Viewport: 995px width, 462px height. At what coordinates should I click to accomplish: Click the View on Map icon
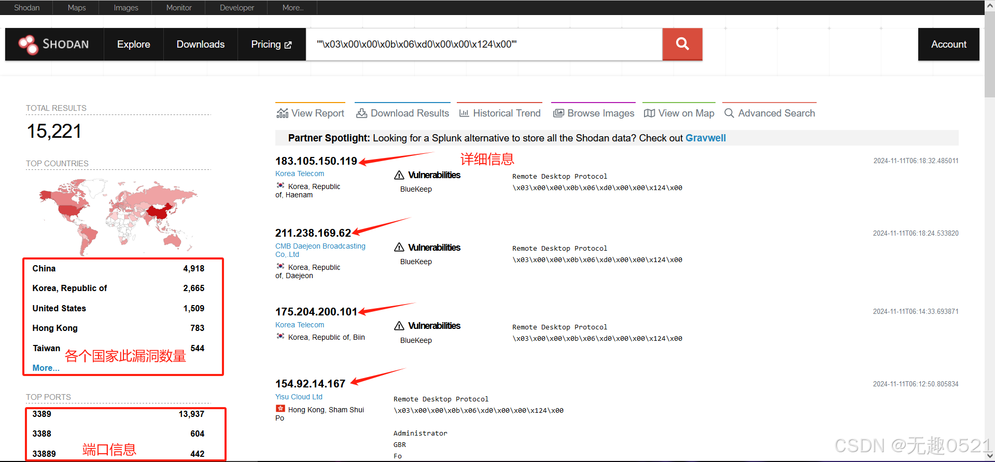coord(649,113)
